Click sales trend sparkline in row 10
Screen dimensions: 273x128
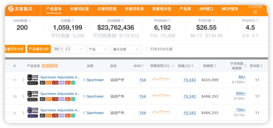tap(161, 95)
